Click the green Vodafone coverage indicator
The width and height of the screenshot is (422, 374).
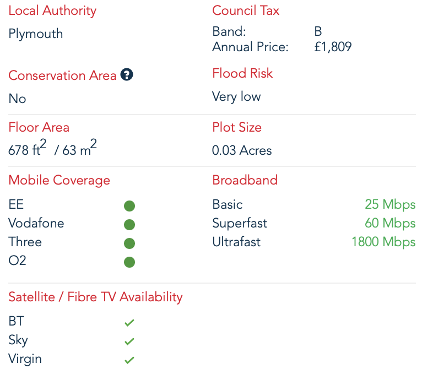pyautogui.click(x=129, y=225)
